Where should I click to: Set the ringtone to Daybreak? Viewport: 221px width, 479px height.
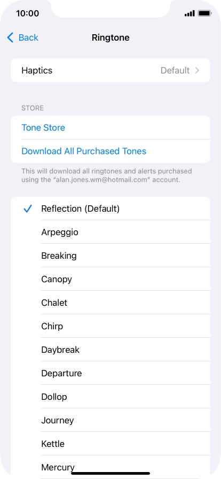point(111,350)
